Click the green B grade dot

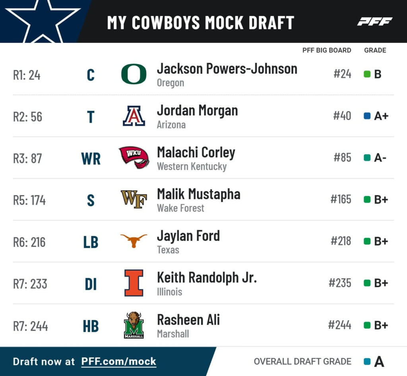[x=367, y=74]
